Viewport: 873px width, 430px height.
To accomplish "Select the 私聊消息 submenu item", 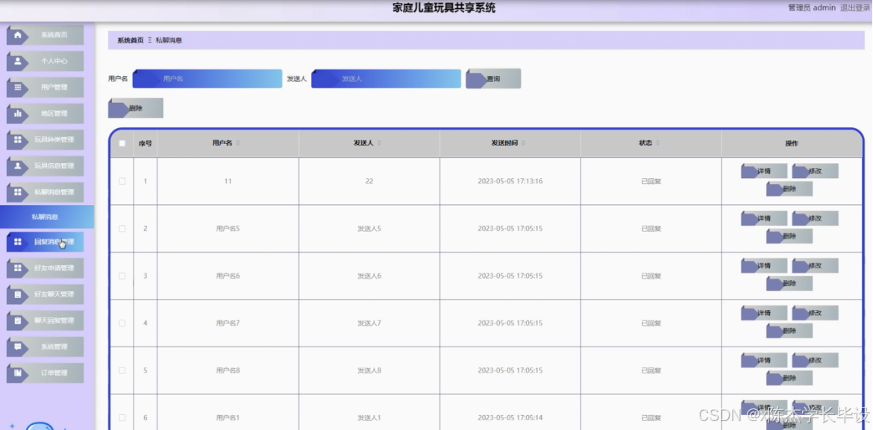I will (x=47, y=217).
